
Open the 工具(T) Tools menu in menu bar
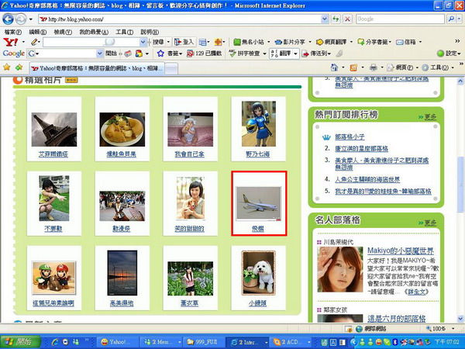(124, 32)
